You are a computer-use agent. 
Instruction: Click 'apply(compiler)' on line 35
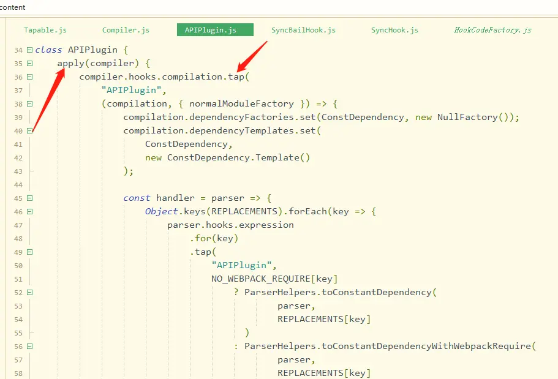[98, 63]
